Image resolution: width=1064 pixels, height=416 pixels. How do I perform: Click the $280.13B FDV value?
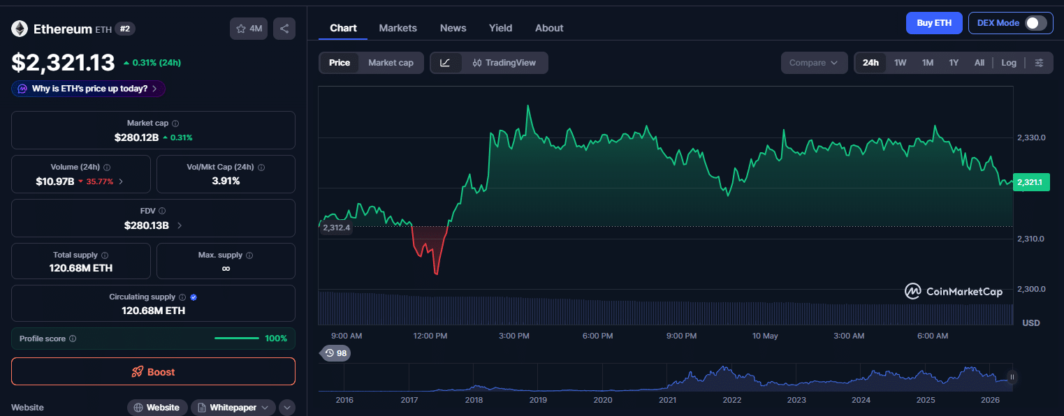[147, 225]
